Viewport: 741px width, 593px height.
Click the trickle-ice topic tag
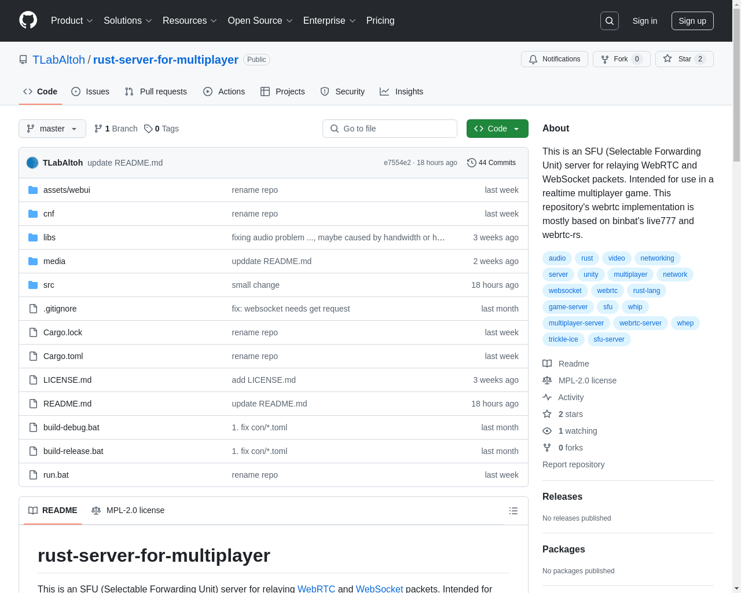tap(563, 339)
